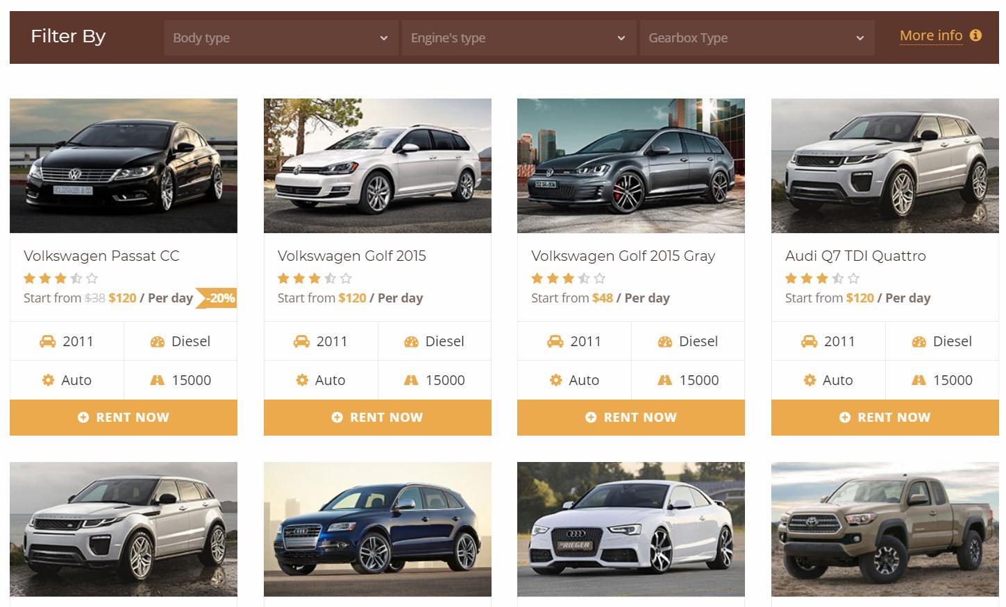The width and height of the screenshot is (1006, 607).
Task: Click the first rating star of Volkswagen Passat CC
Action: pyautogui.click(x=29, y=278)
